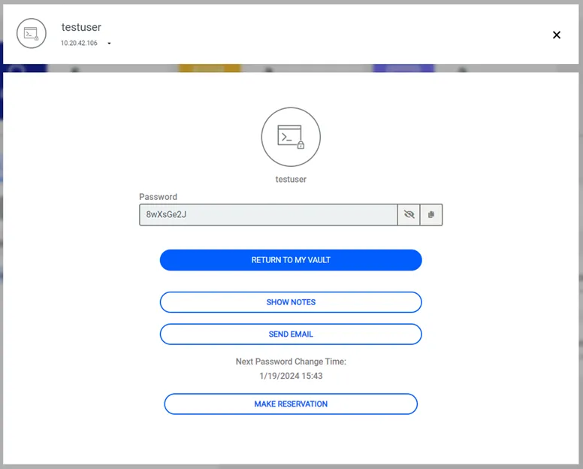The height and width of the screenshot is (469, 583).
Task: Click the password field showing 8wXsGe2J
Action: 268,215
